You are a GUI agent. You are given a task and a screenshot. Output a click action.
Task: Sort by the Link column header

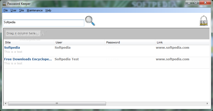pyautogui.click(x=182, y=42)
